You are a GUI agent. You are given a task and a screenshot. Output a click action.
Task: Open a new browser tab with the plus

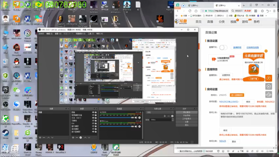click(x=244, y=5)
